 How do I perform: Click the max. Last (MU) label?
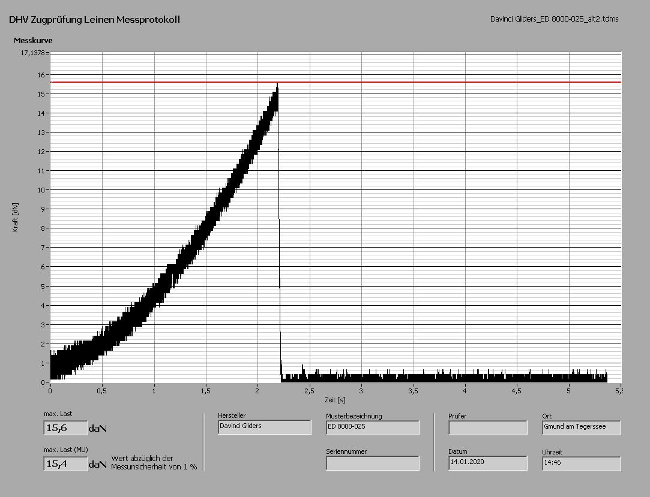click(66, 450)
